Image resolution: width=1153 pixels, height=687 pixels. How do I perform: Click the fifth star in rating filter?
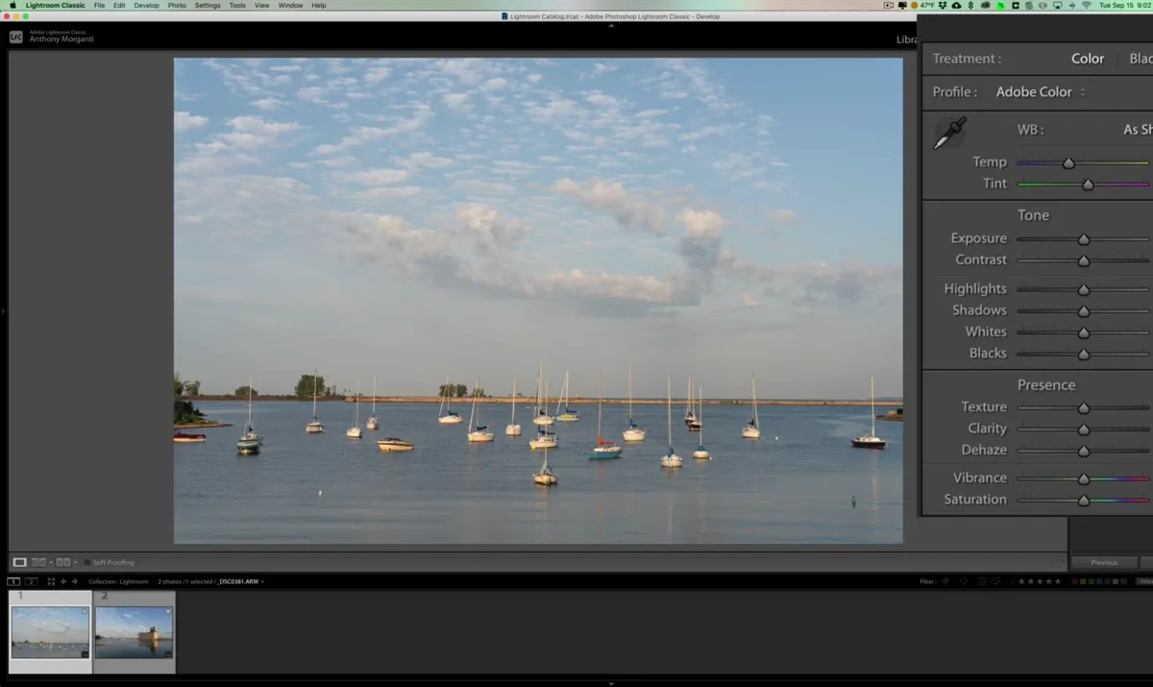point(1057,581)
